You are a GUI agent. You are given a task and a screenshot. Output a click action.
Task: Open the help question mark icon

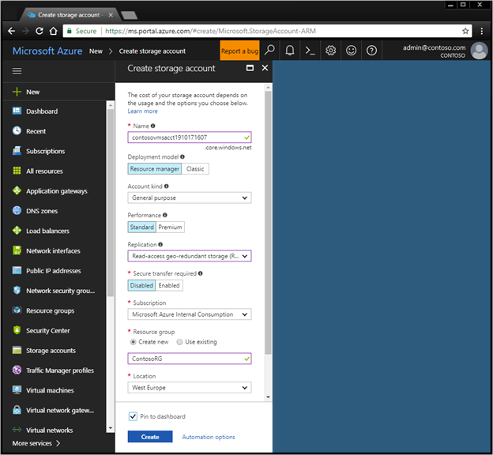coord(371,51)
